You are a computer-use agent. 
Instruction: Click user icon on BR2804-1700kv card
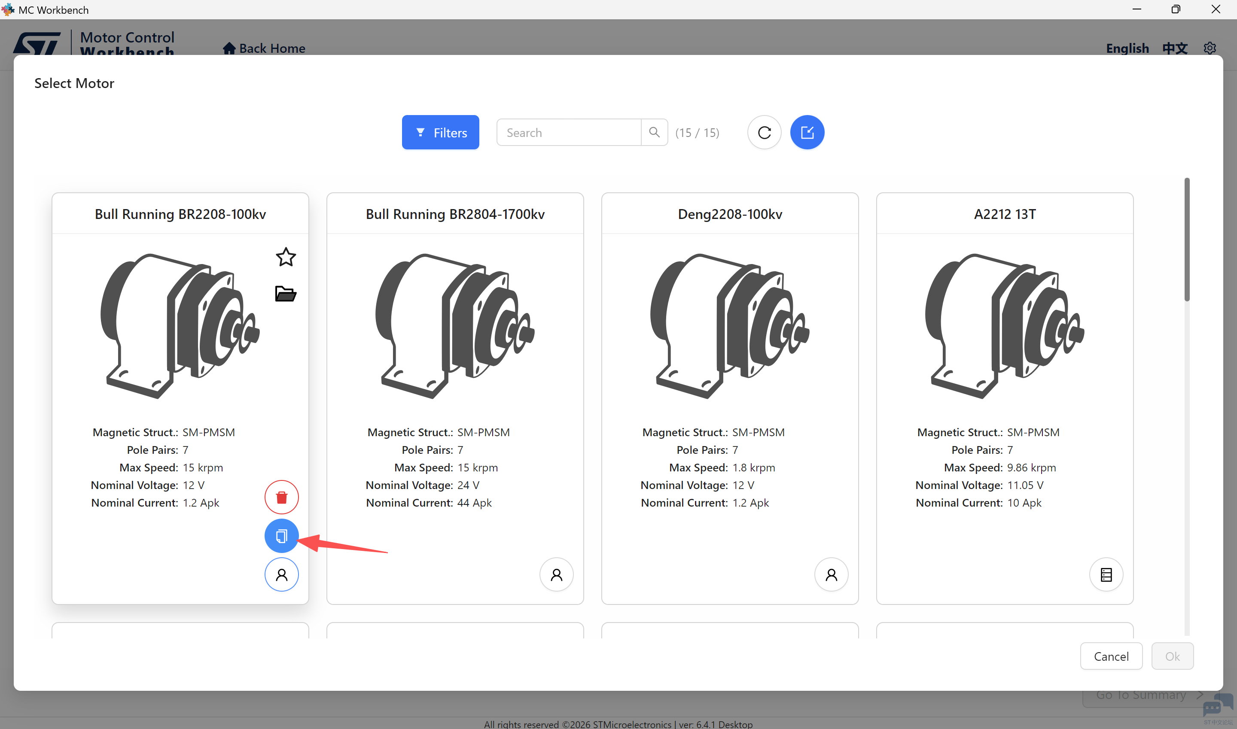point(556,575)
